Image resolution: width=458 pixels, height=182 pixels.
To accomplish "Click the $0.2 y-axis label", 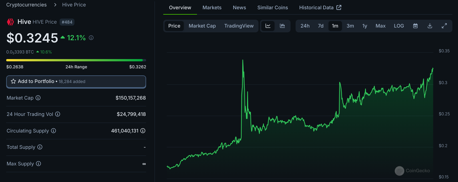I will pyautogui.click(x=443, y=145).
